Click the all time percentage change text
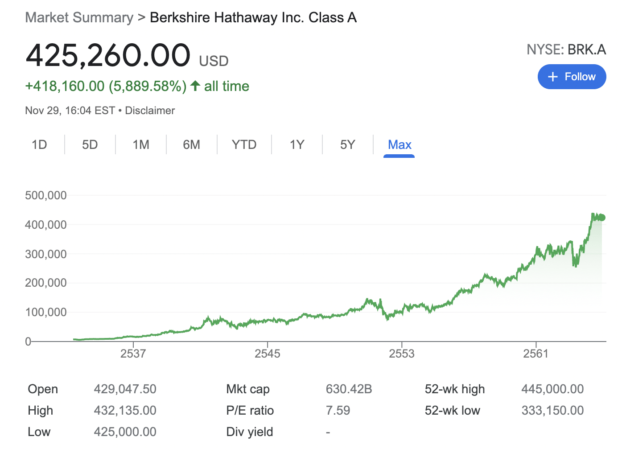Image resolution: width=626 pixels, height=453 pixels. point(147,86)
